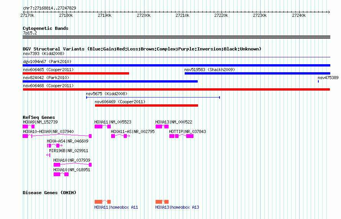Select the HOXA11|NM_005523 gene label
This screenshot has width=341, height=219.
[113, 122]
